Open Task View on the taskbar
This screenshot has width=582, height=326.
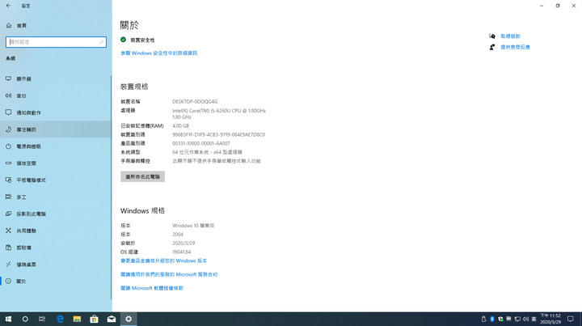click(42, 319)
